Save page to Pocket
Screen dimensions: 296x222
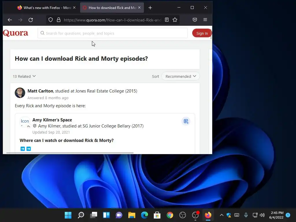195,20
